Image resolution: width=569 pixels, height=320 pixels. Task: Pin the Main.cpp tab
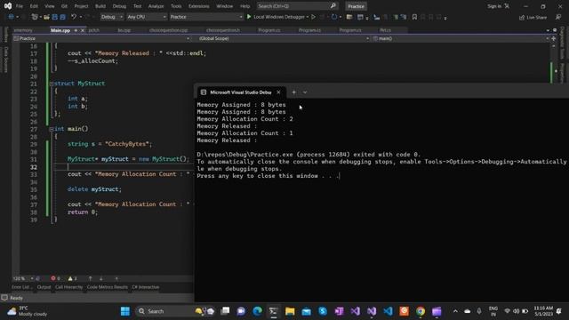tap(76, 30)
